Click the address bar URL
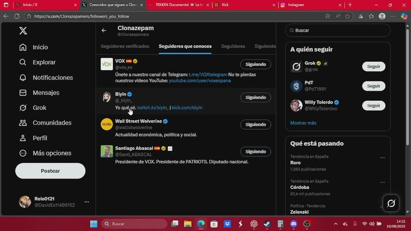Viewport: 411px width, 231px height. (82, 16)
